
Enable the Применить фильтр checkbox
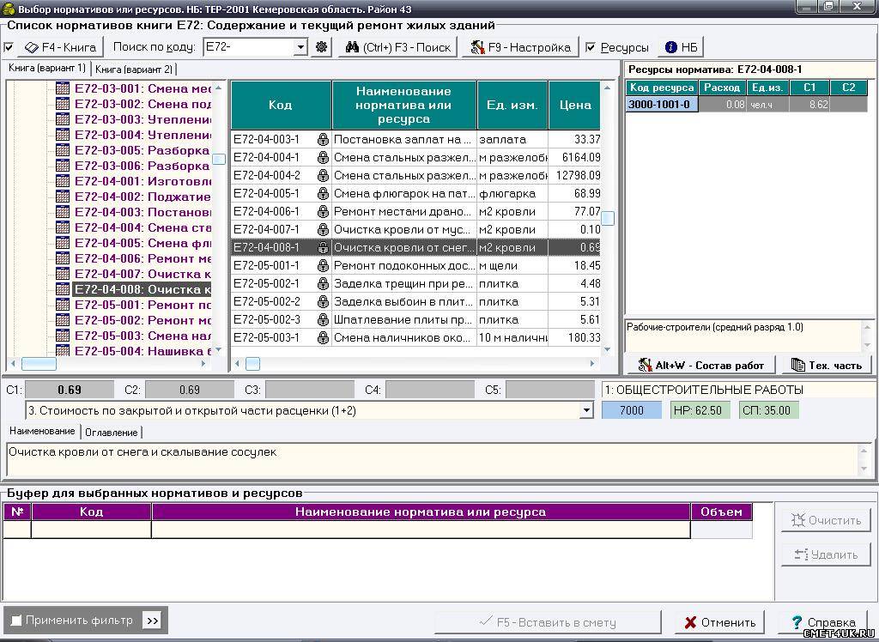[x=16, y=621]
